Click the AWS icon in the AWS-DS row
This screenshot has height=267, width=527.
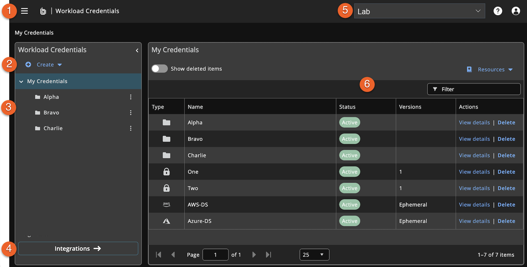coord(166,204)
